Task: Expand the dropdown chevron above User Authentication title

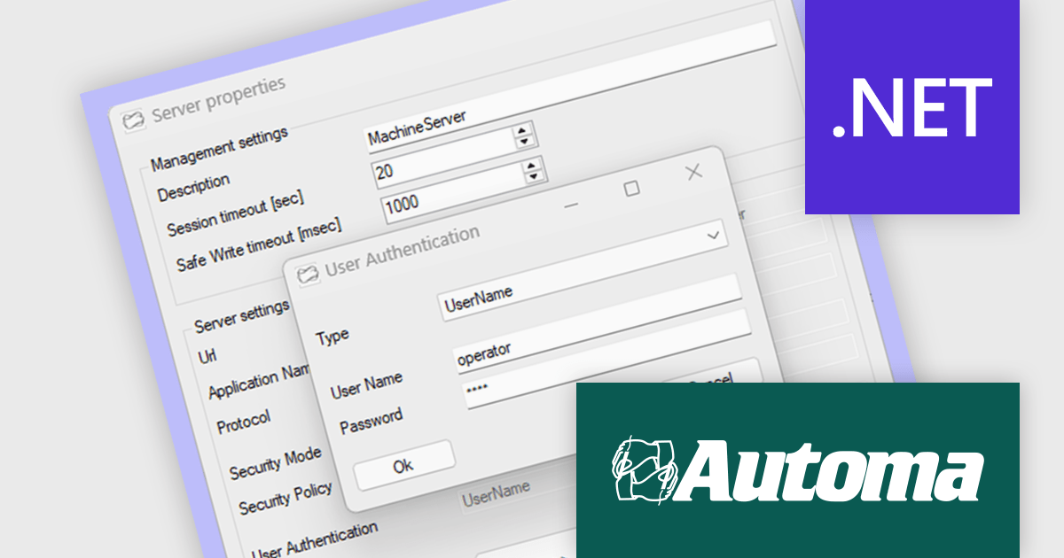Action: tap(713, 236)
